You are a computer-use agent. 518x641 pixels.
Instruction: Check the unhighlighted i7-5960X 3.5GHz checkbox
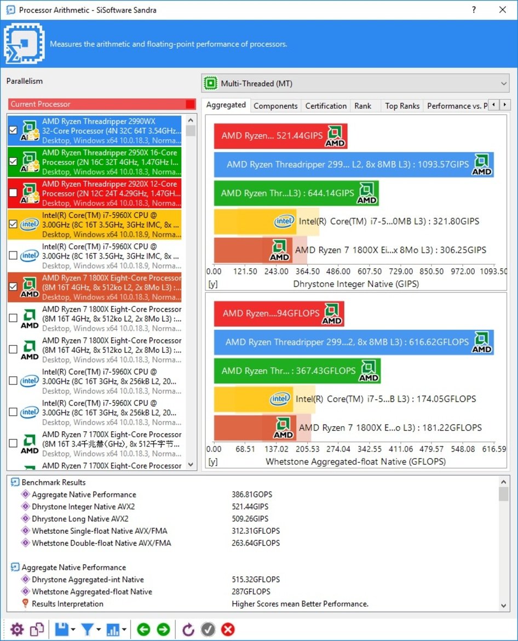[x=13, y=255]
